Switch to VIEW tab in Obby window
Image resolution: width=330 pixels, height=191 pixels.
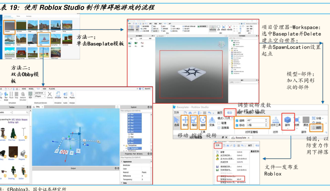pyautogui.click(x=45, y=89)
